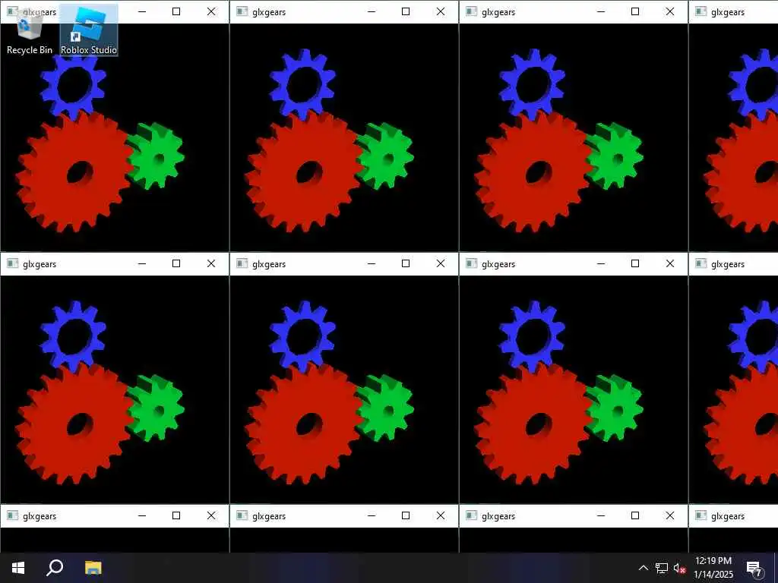Maximize the bottom-row first glxgears window

(176, 515)
